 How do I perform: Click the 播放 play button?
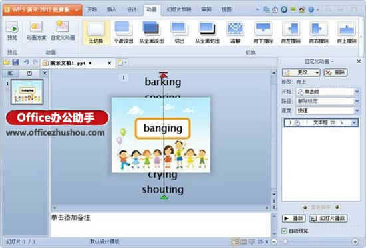click(x=294, y=219)
